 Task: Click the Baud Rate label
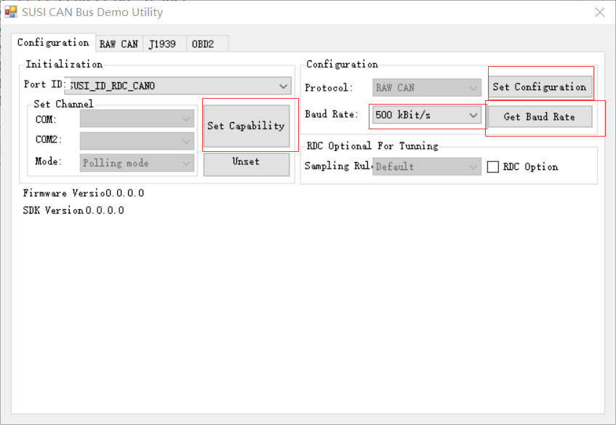pyautogui.click(x=332, y=114)
